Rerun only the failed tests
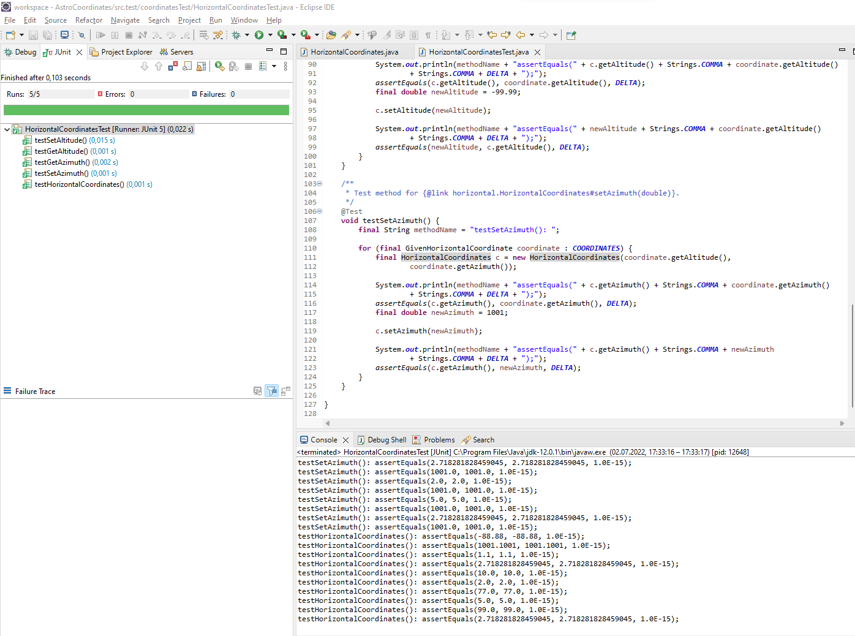The width and height of the screenshot is (855, 636). point(235,66)
